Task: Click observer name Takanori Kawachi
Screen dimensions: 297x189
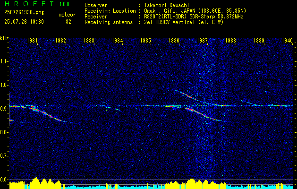Action: tap(167, 6)
